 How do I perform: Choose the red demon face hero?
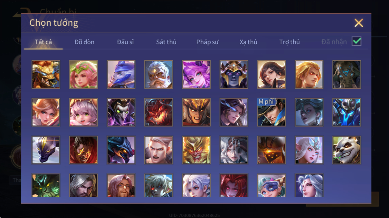coord(159,112)
